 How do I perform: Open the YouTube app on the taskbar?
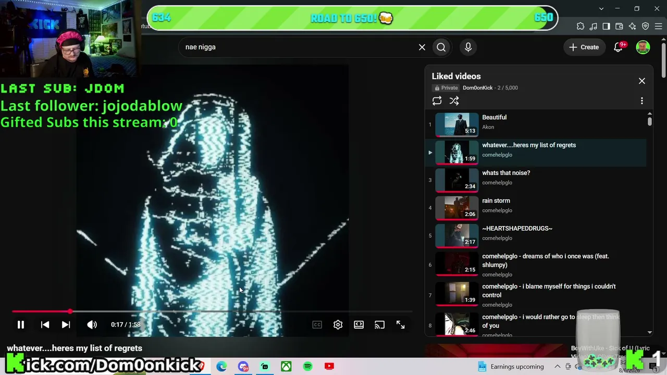[x=329, y=367]
